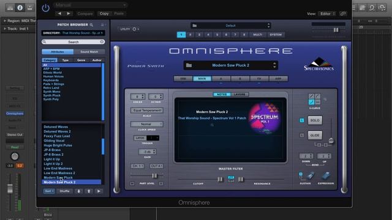Viewport: 392px width, 220px height.
Task: Clear the search field with X icon
Action: pos(102,42)
